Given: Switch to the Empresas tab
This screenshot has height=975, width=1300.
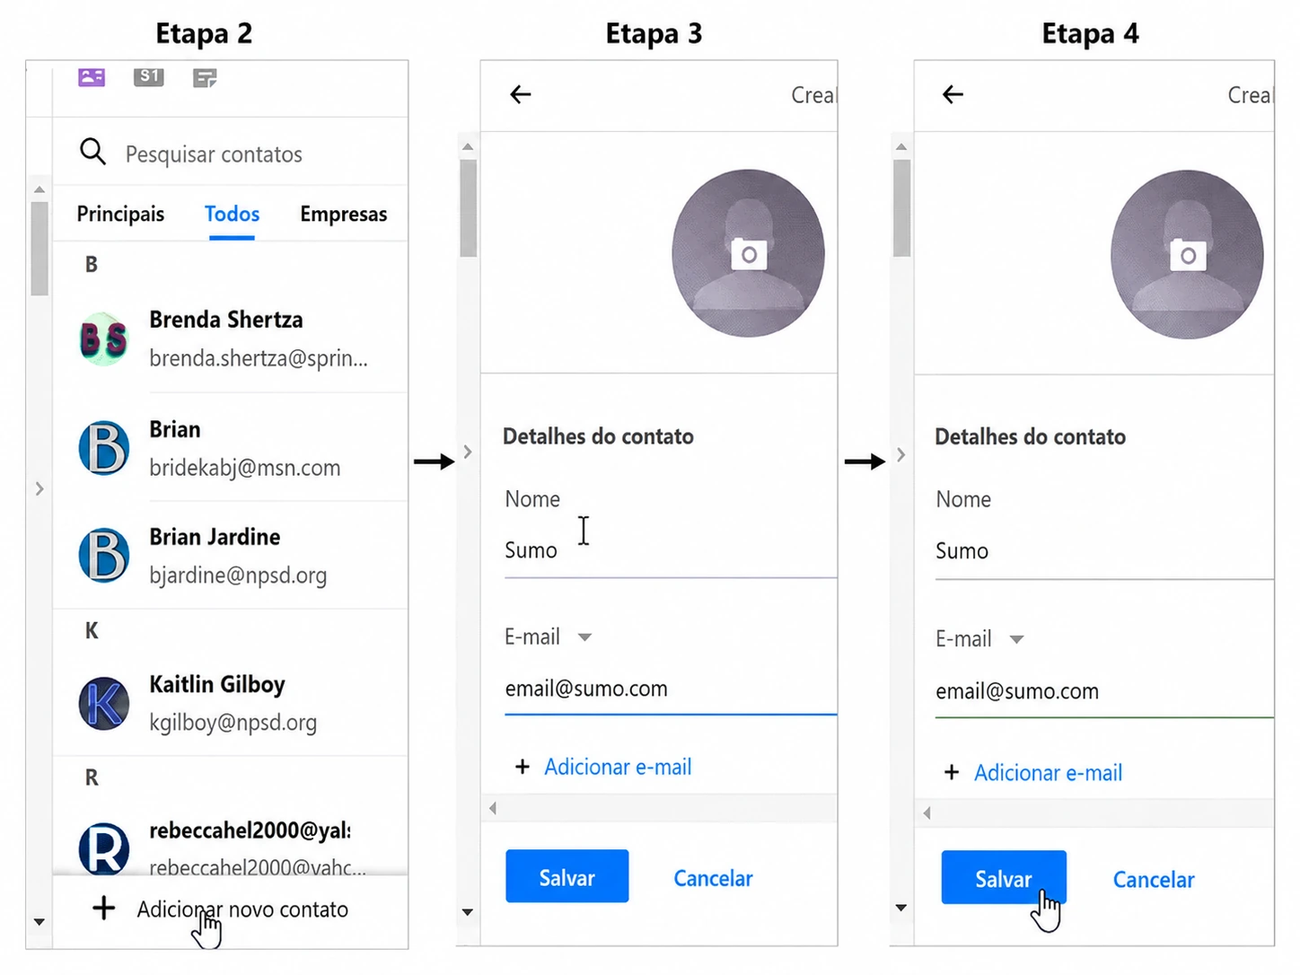Looking at the screenshot, I should coord(344,214).
